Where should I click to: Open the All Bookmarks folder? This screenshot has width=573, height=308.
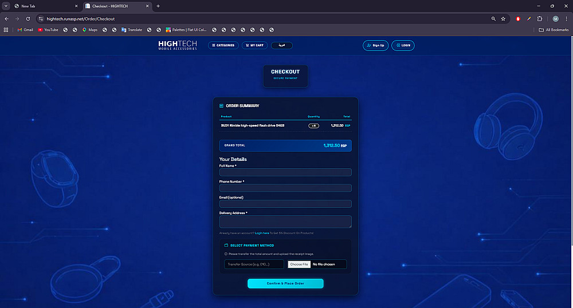554,30
